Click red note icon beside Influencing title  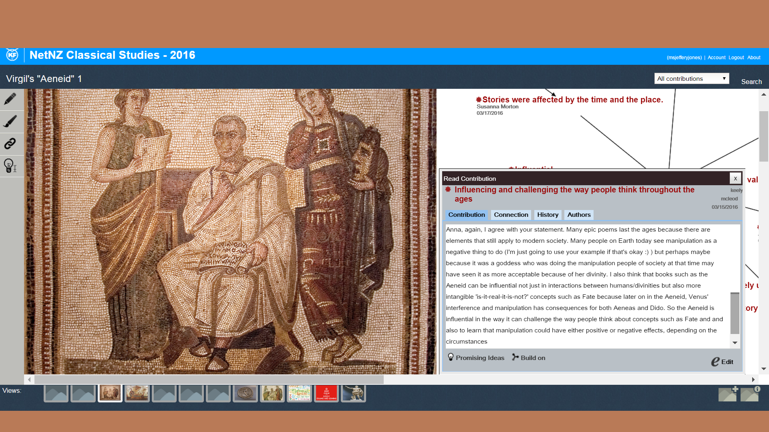point(448,189)
